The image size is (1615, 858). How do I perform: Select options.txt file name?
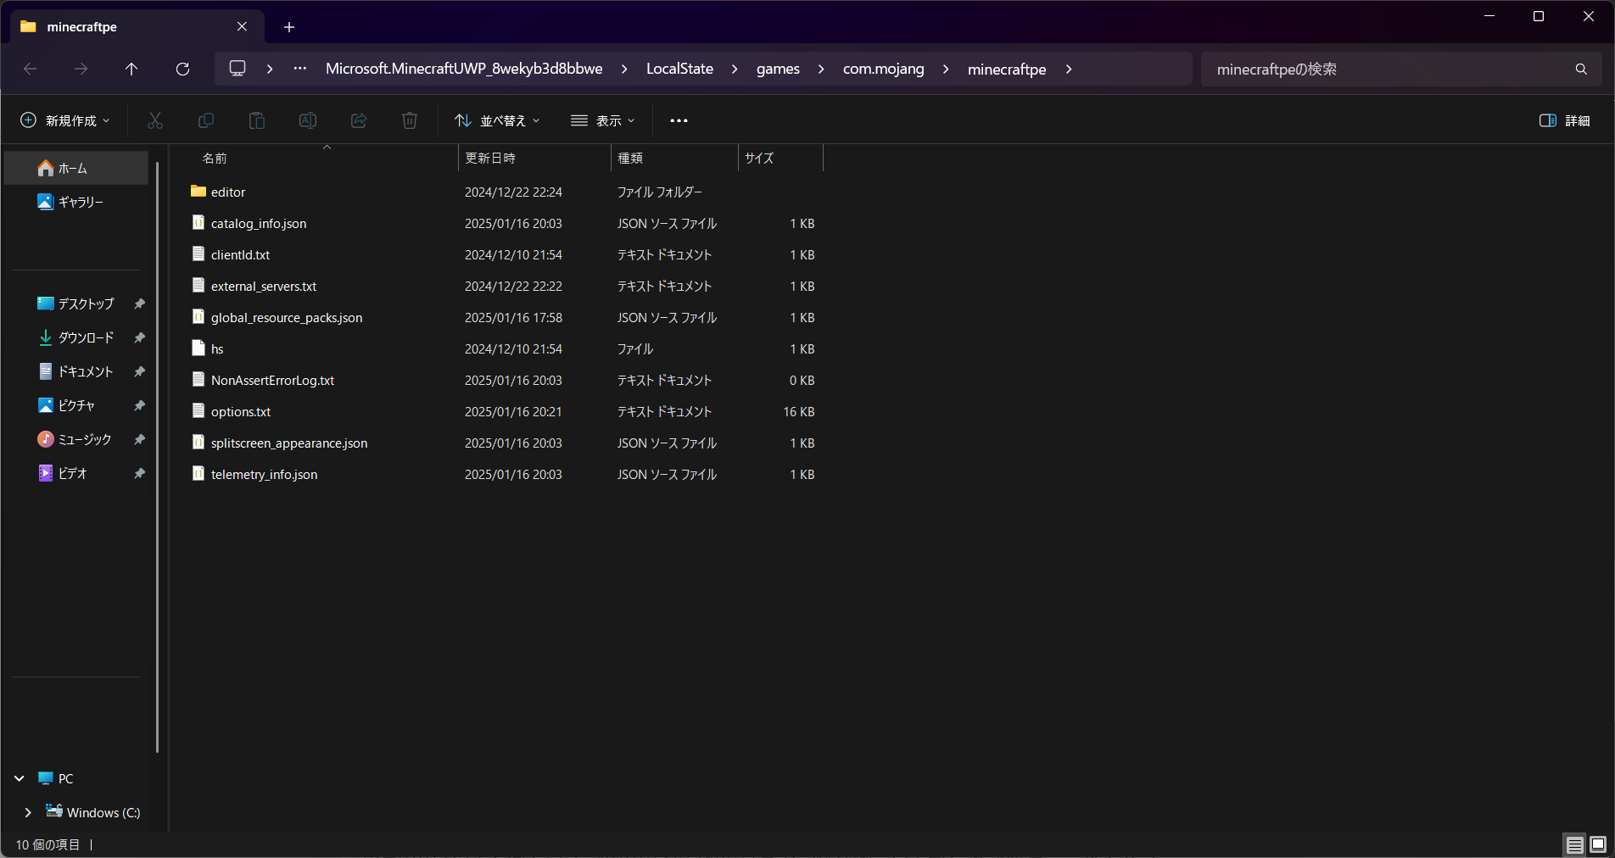point(241,411)
